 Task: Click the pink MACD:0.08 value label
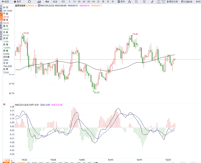tap(57, 105)
